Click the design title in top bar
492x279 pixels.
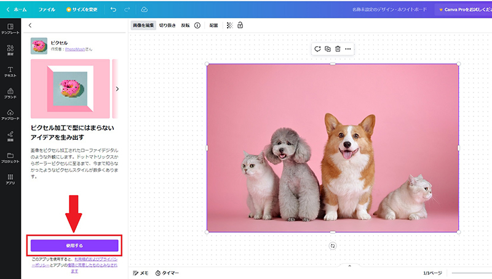tap(389, 9)
